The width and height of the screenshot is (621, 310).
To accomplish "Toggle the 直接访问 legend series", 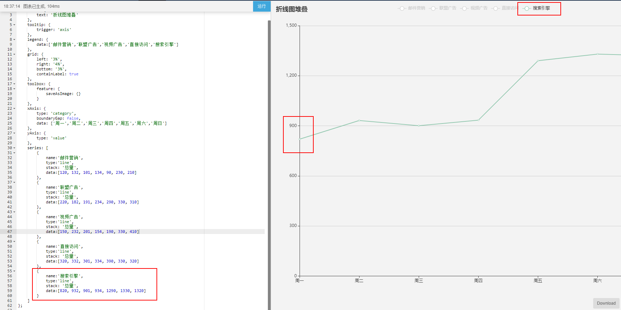I will pos(505,8).
